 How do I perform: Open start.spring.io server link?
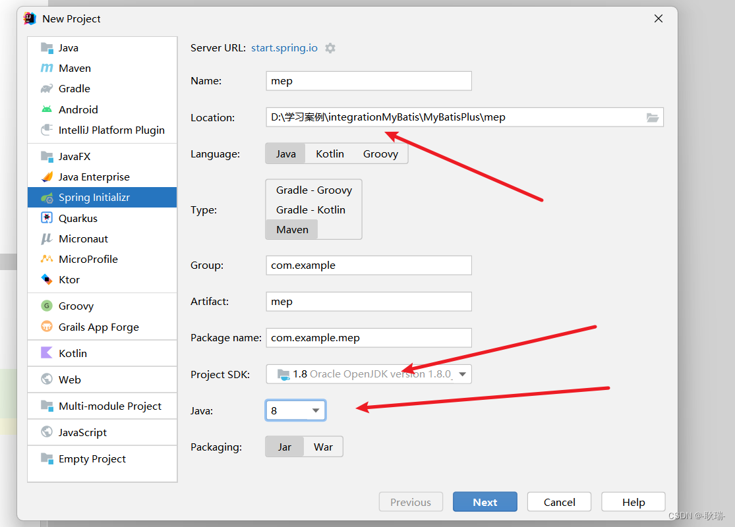click(284, 48)
